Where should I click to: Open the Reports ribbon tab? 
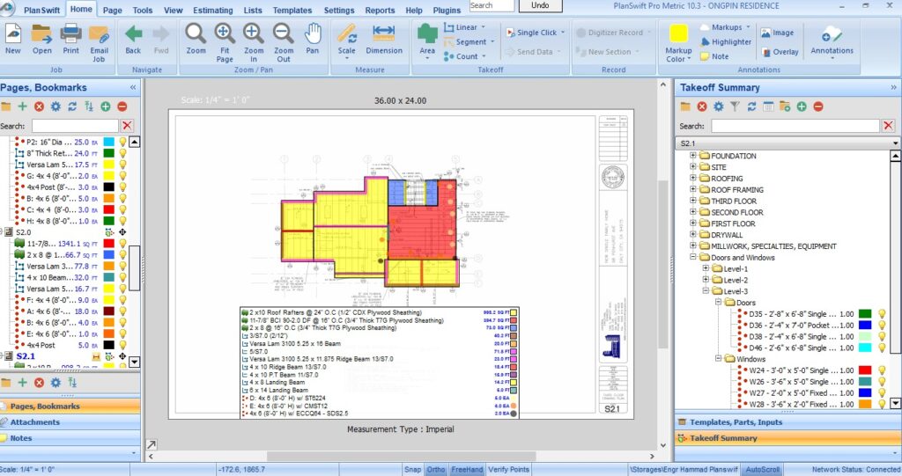pos(380,11)
